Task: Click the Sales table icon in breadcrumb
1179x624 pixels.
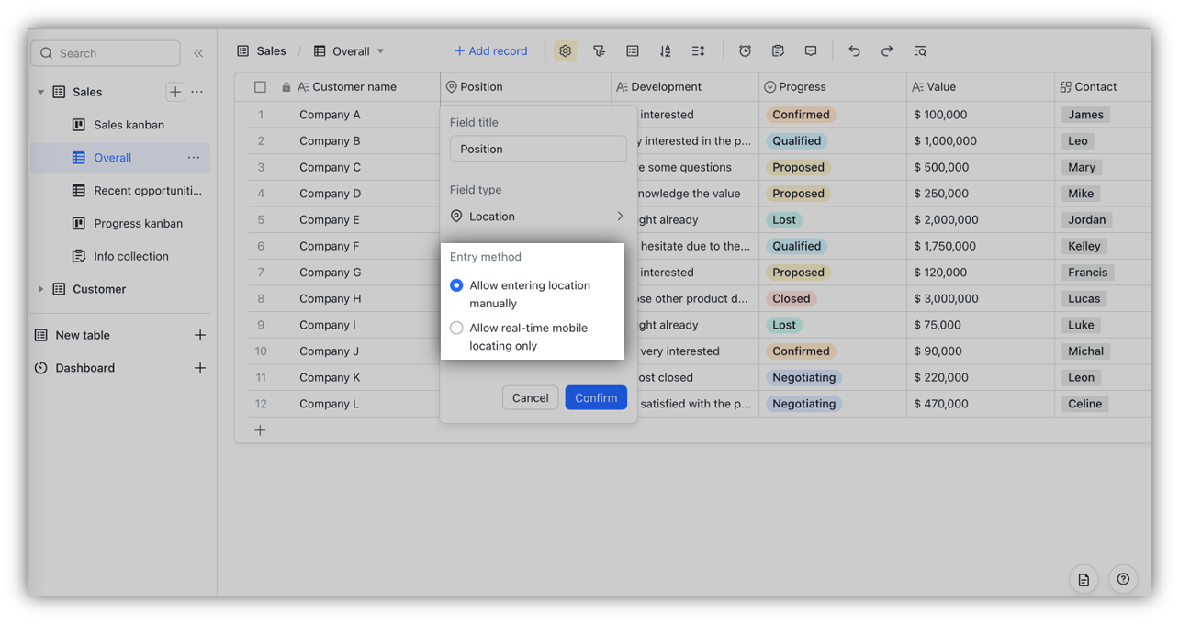Action: 243,51
